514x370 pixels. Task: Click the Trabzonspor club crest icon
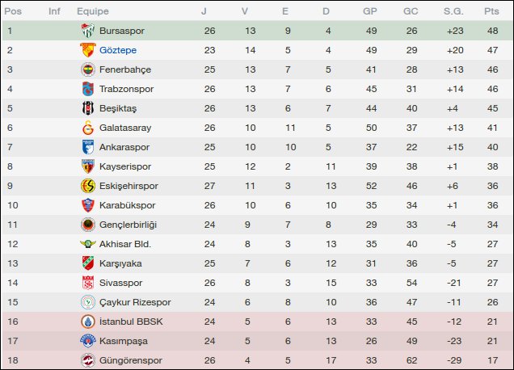(x=87, y=89)
